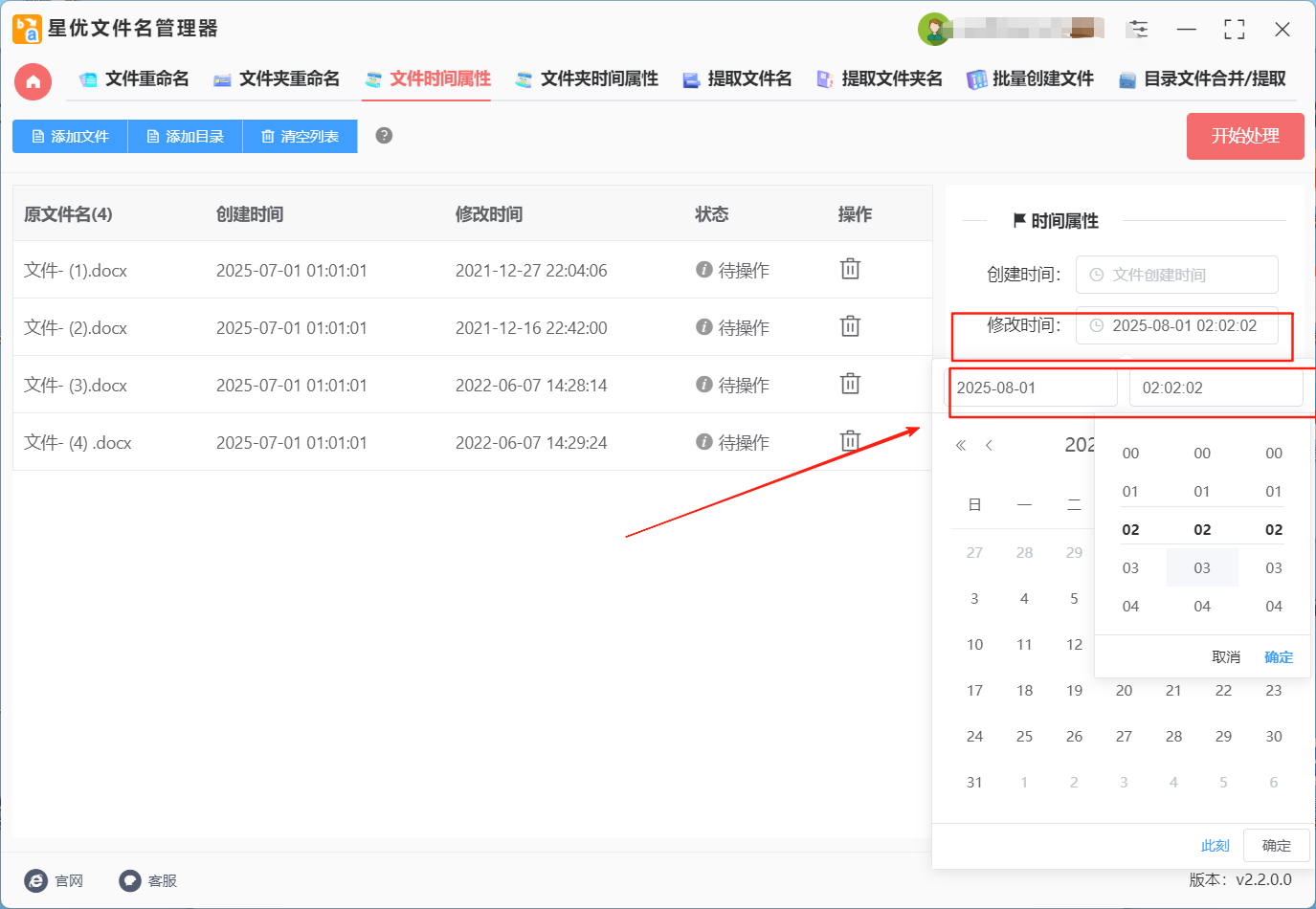Select day 11 in calendar
Screen dimensions: 1316x909
[x=1024, y=645]
